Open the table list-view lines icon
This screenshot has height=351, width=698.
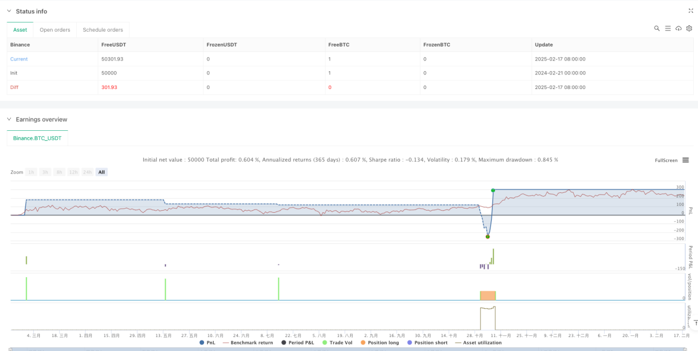[x=668, y=28]
